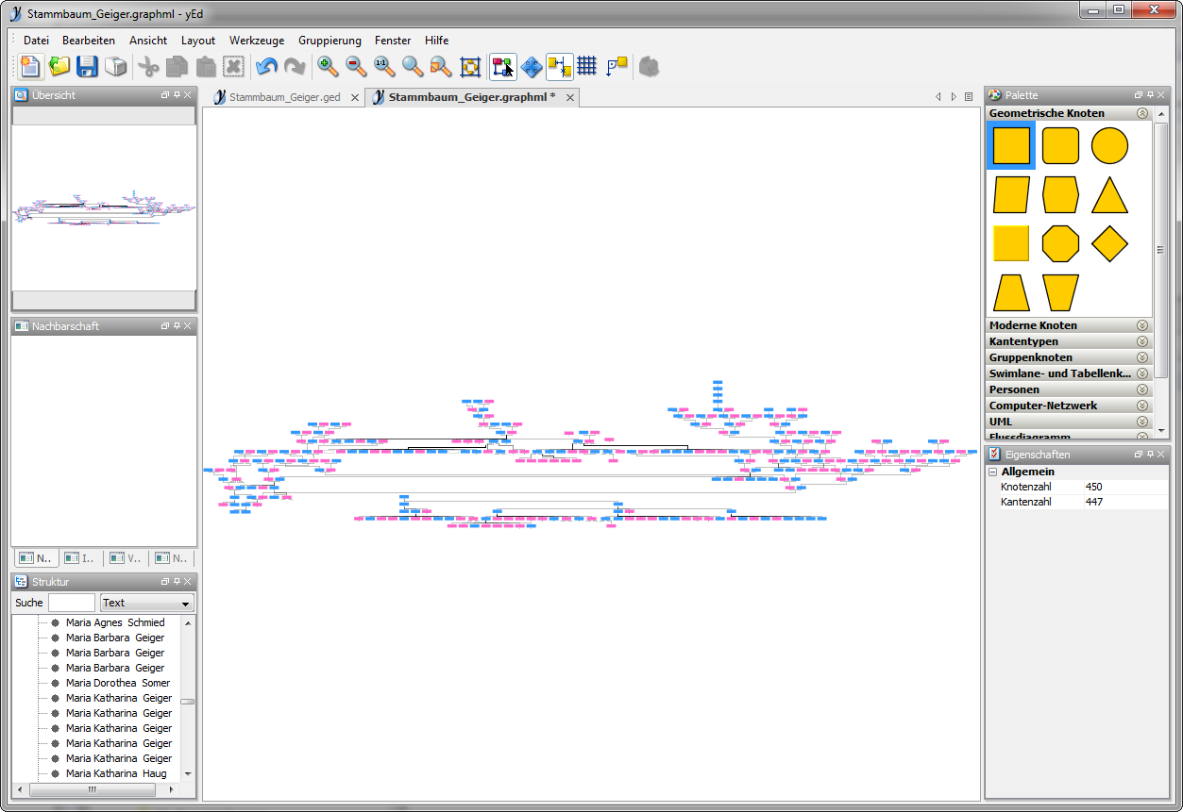Click the New Document toolbar icon
1183x812 pixels.
click(x=31, y=66)
